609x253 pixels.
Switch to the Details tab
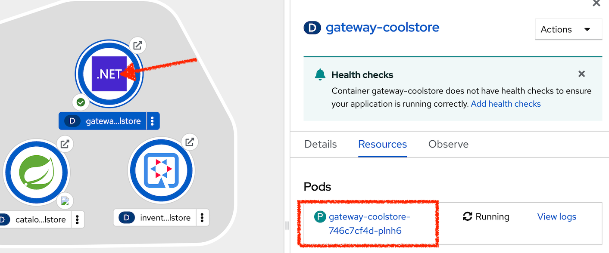click(321, 144)
